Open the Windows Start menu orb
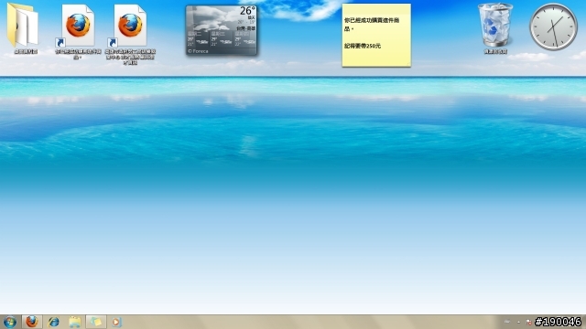The width and height of the screenshot is (586, 329). pyautogui.click(x=10, y=322)
